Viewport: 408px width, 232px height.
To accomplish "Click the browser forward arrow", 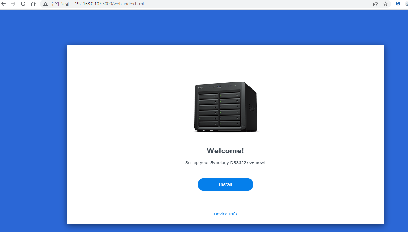I will (13, 4).
